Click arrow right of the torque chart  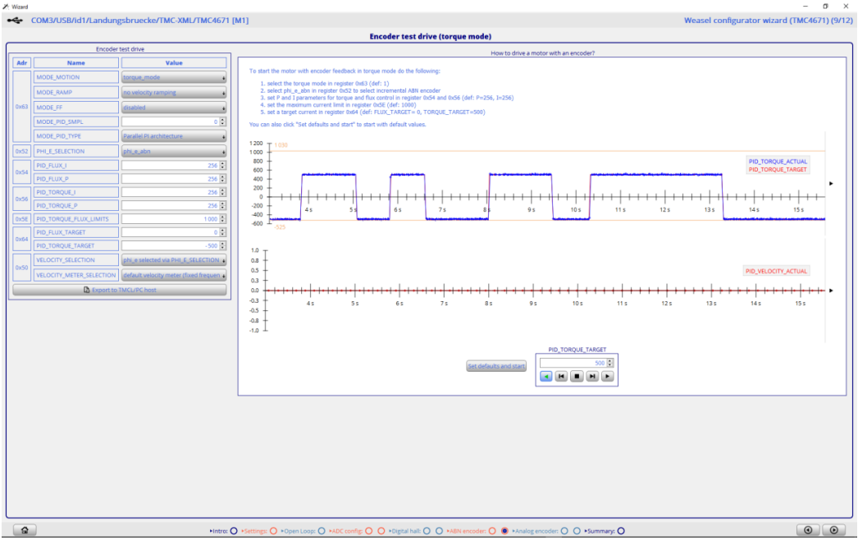pos(831,184)
